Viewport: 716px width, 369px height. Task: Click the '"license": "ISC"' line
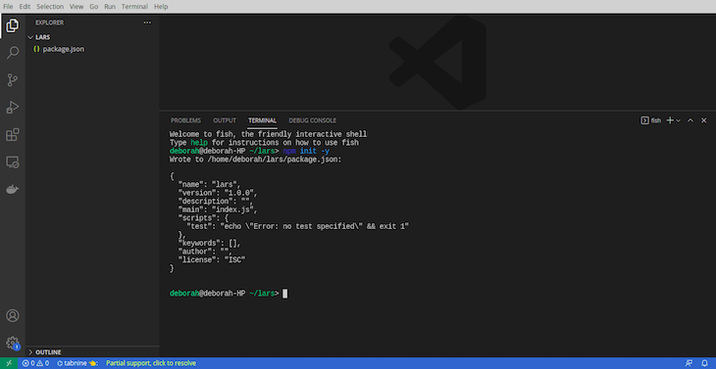coord(212,259)
